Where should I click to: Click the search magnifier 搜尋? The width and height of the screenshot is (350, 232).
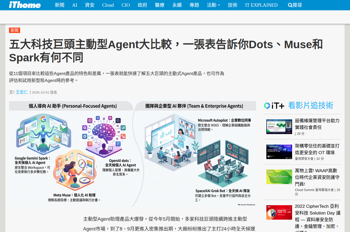tap(295, 5)
